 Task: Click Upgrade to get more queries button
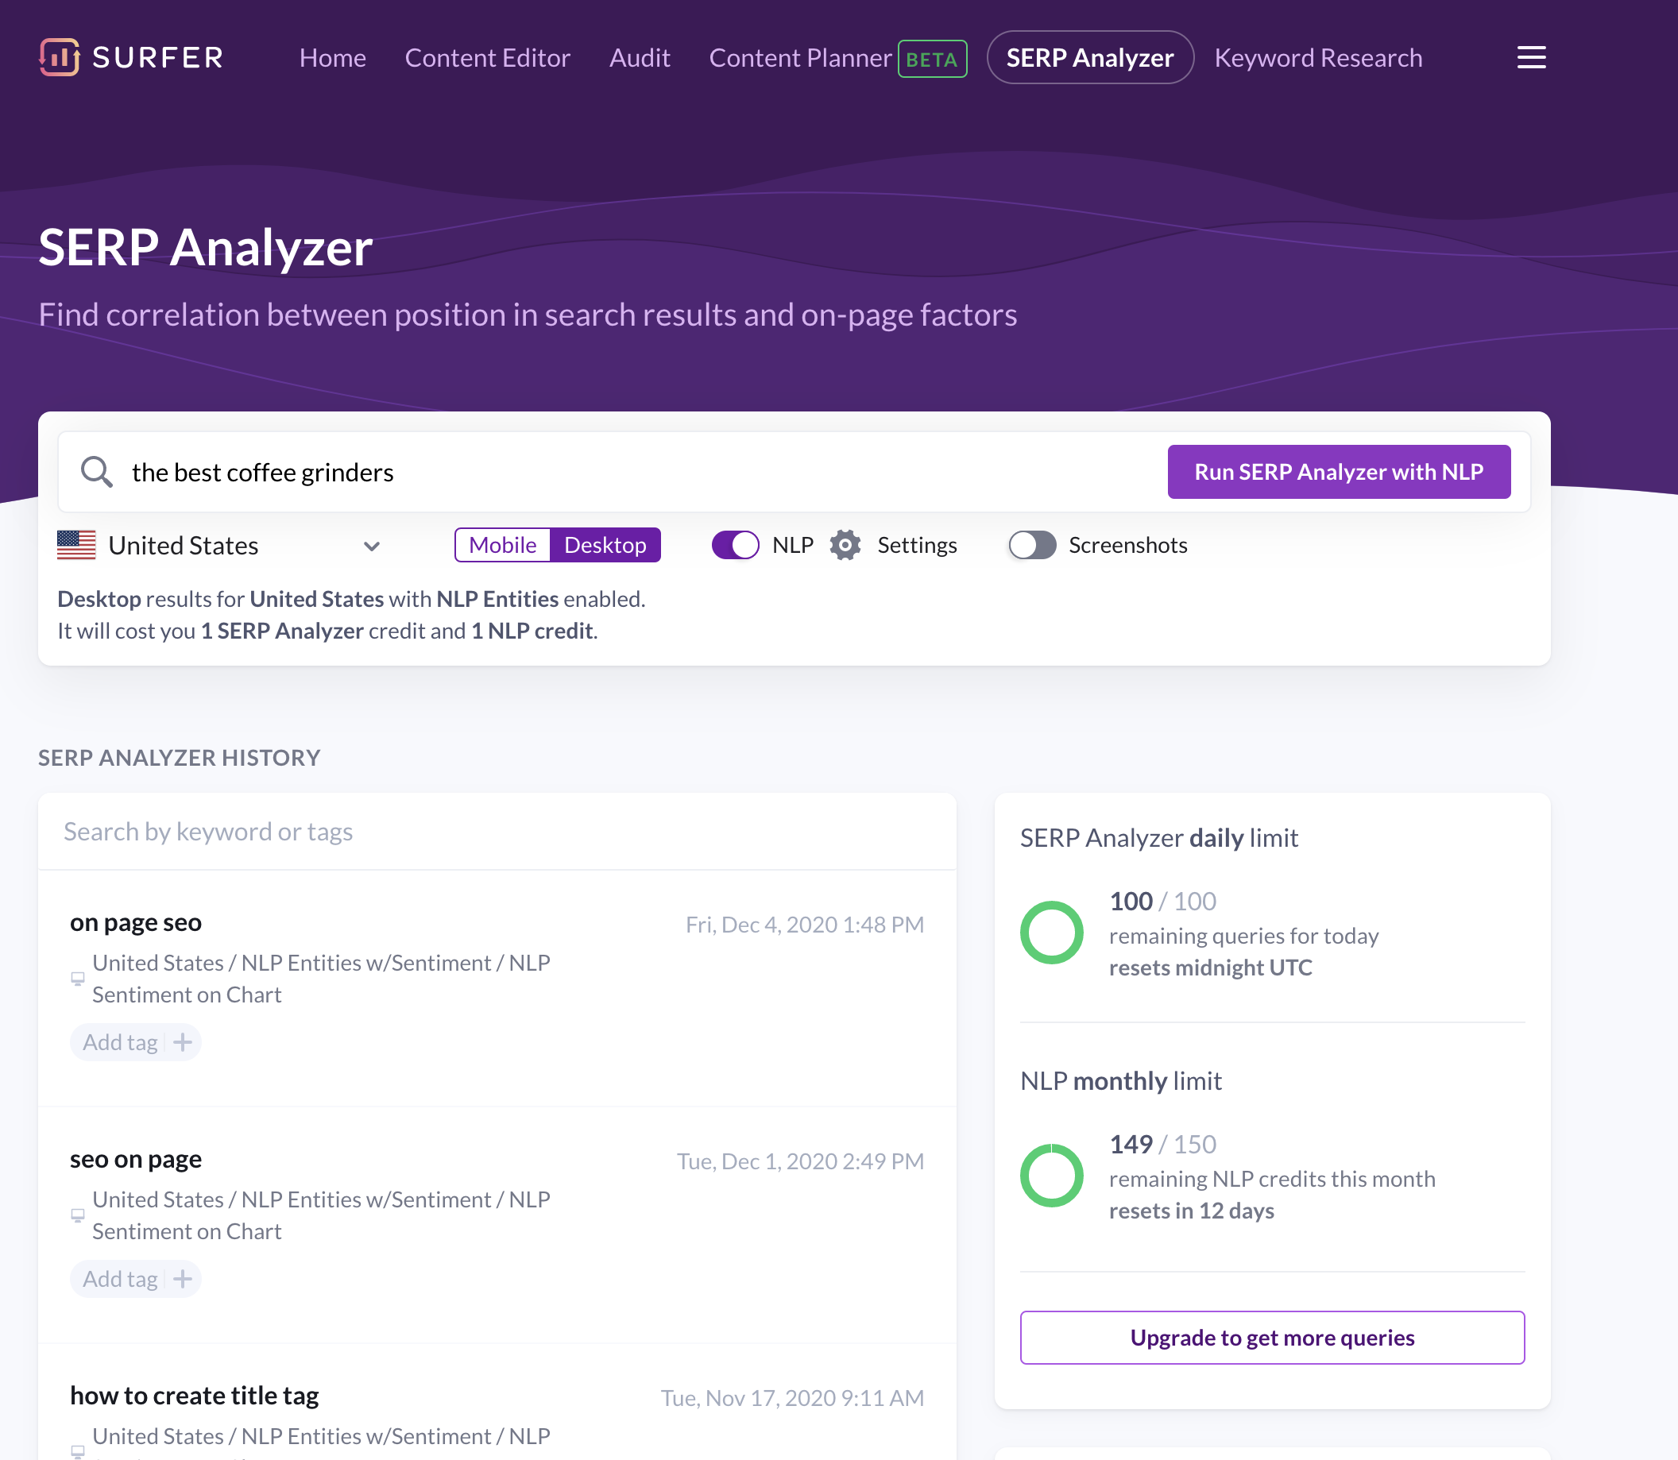click(1273, 1337)
